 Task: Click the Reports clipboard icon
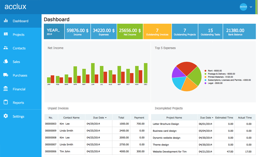[x=5, y=102]
